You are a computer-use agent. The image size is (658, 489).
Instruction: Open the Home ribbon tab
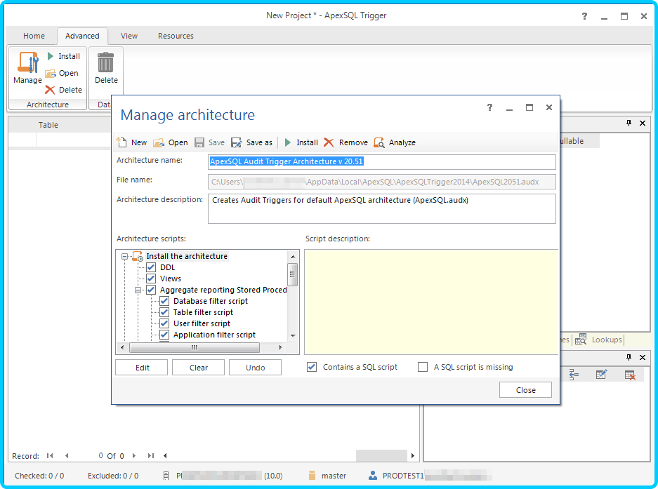(34, 36)
